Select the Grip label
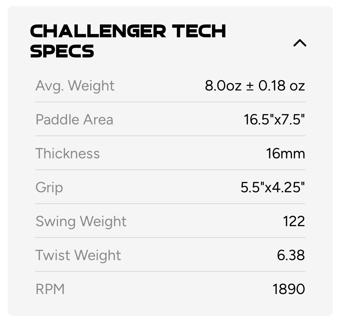This screenshot has width=340, height=320. 49,188
